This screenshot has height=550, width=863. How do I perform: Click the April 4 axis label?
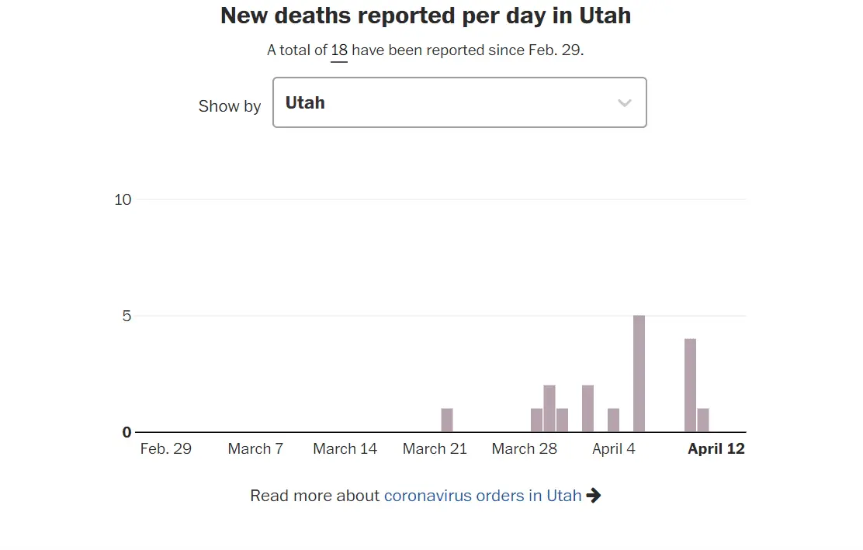(x=613, y=449)
